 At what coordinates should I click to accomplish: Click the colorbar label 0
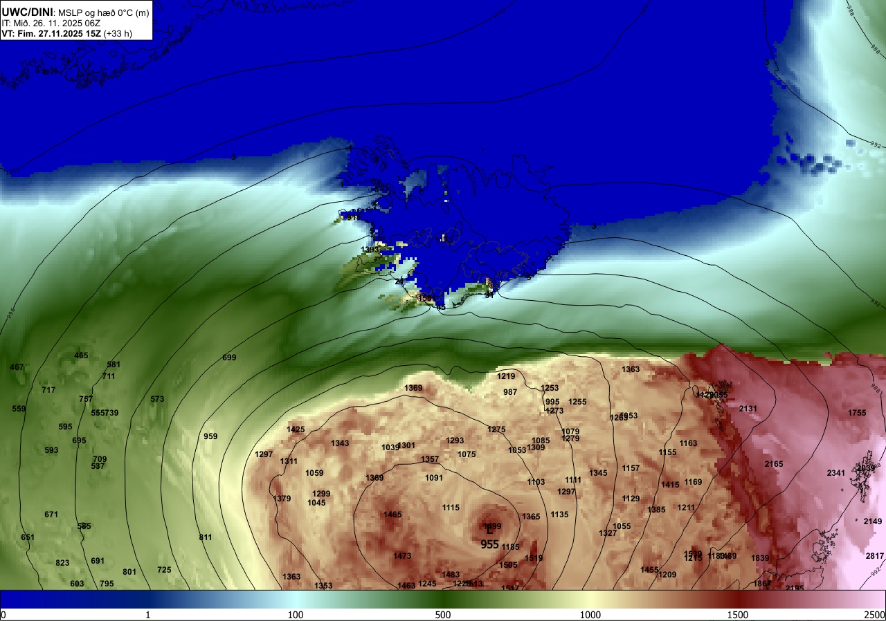pos(3,615)
